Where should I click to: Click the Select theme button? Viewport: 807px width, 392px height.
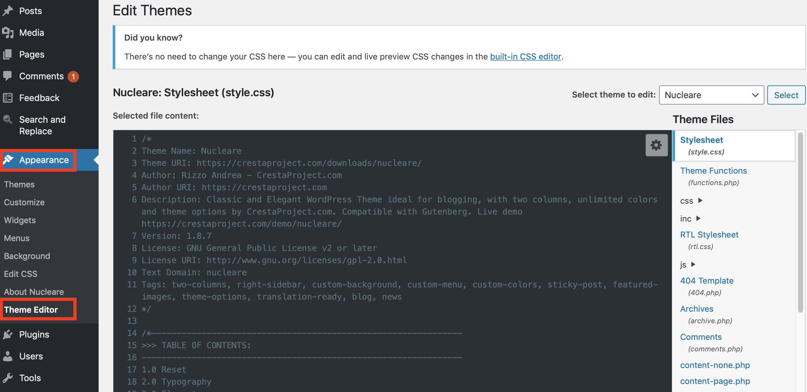pyautogui.click(x=786, y=95)
